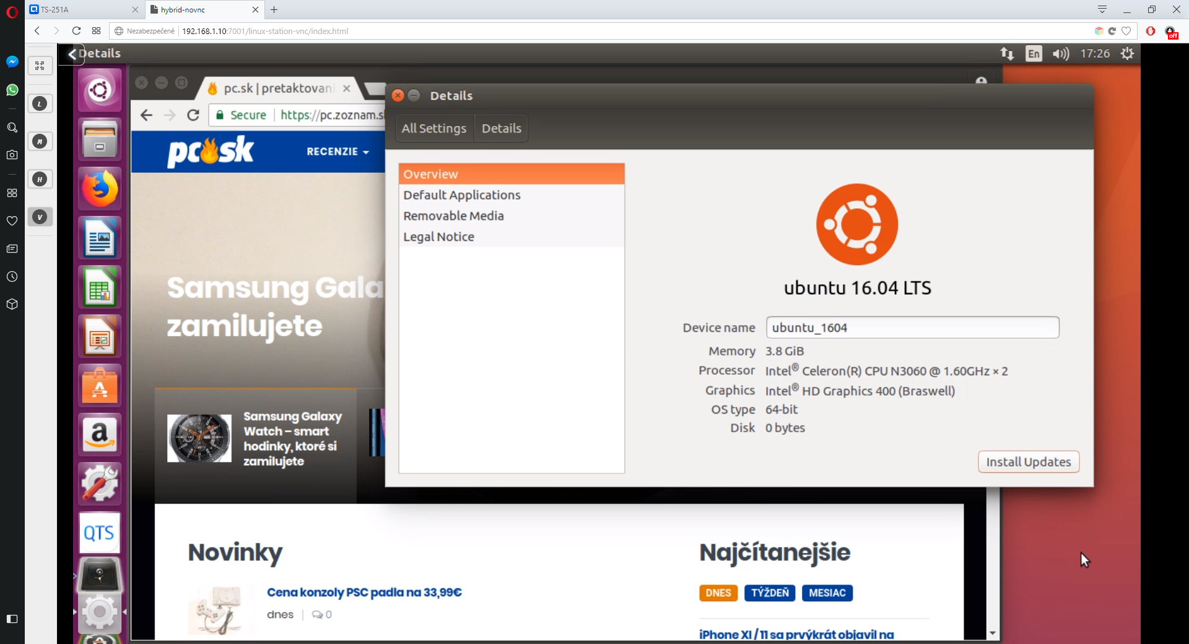The height and width of the screenshot is (644, 1189).
Task: Select DNES filter under Najčítanejšie
Action: click(718, 593)
